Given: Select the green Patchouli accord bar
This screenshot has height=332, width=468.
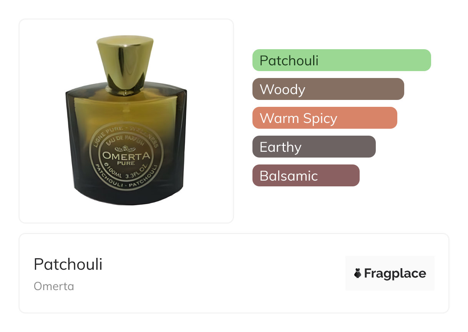Looking at the screenshot, I should click(x=342, y=60).
